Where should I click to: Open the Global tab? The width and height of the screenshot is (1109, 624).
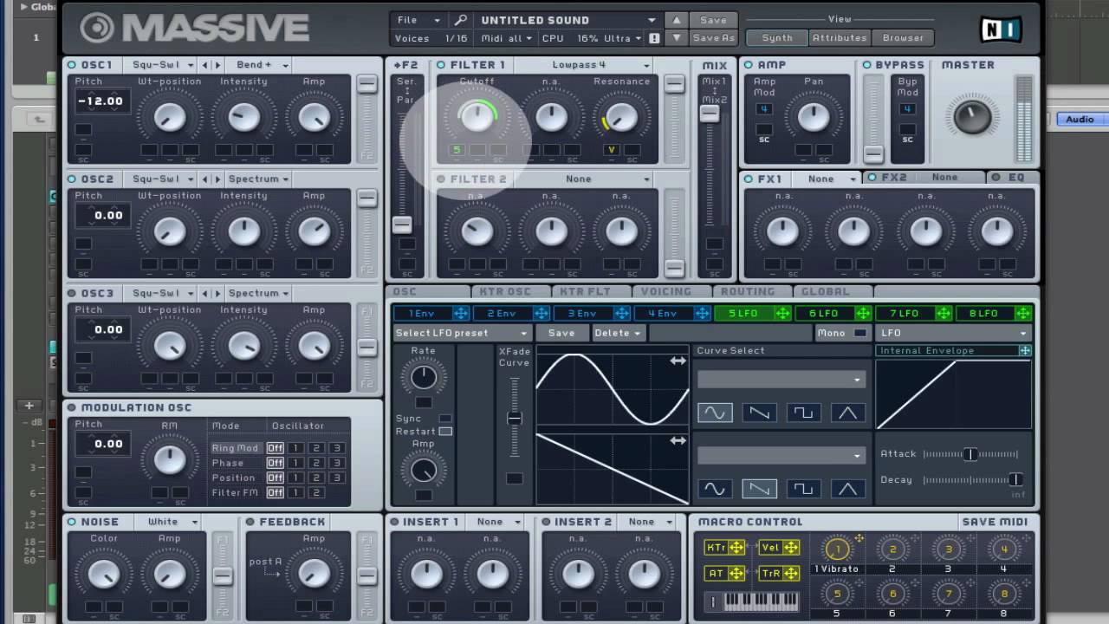[831, 292]
